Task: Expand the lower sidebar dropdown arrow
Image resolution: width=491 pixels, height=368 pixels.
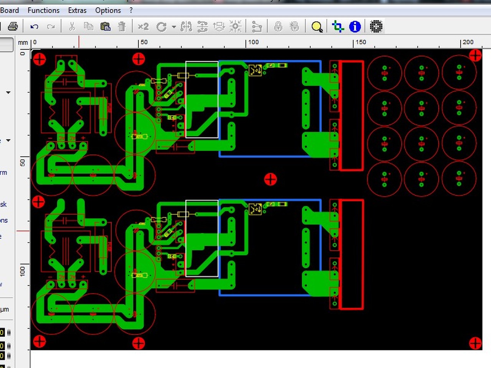Action: 8,140
